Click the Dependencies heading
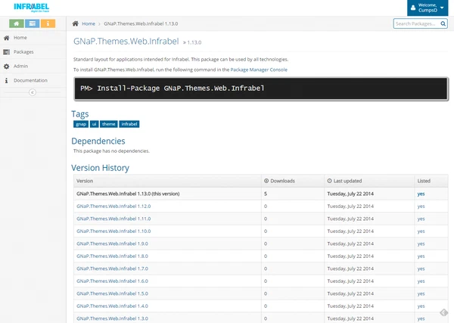The image size is (454, 323). [98, 141]
